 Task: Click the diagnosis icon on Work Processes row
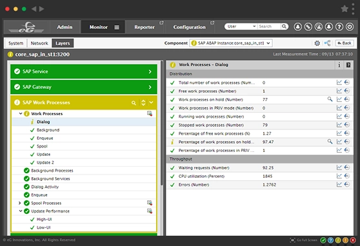coord(150,113)
